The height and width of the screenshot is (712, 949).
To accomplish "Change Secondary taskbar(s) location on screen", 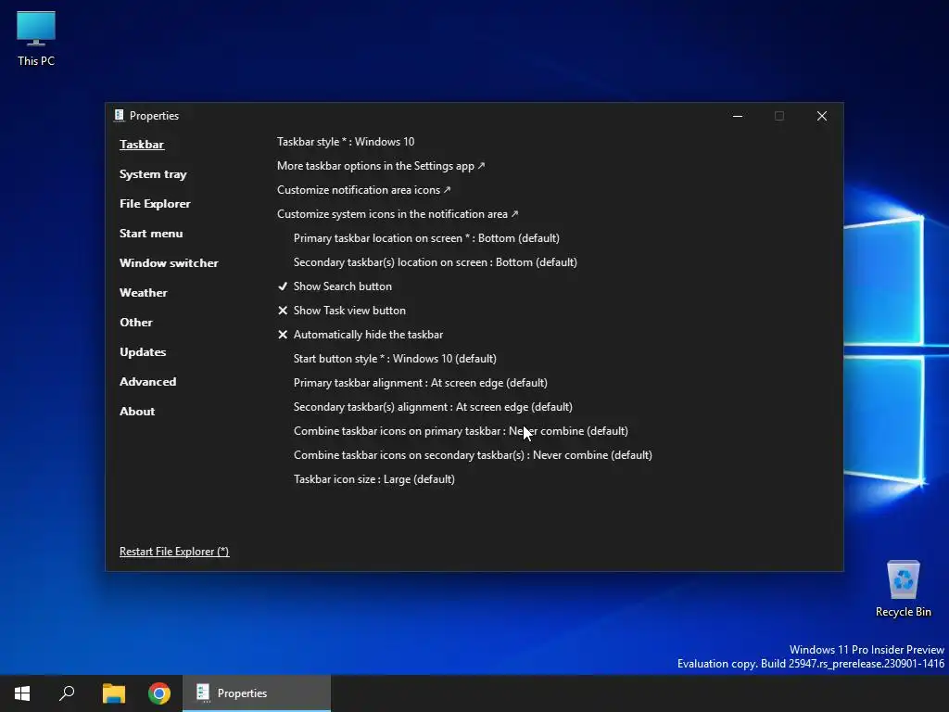I will [436, 262].
